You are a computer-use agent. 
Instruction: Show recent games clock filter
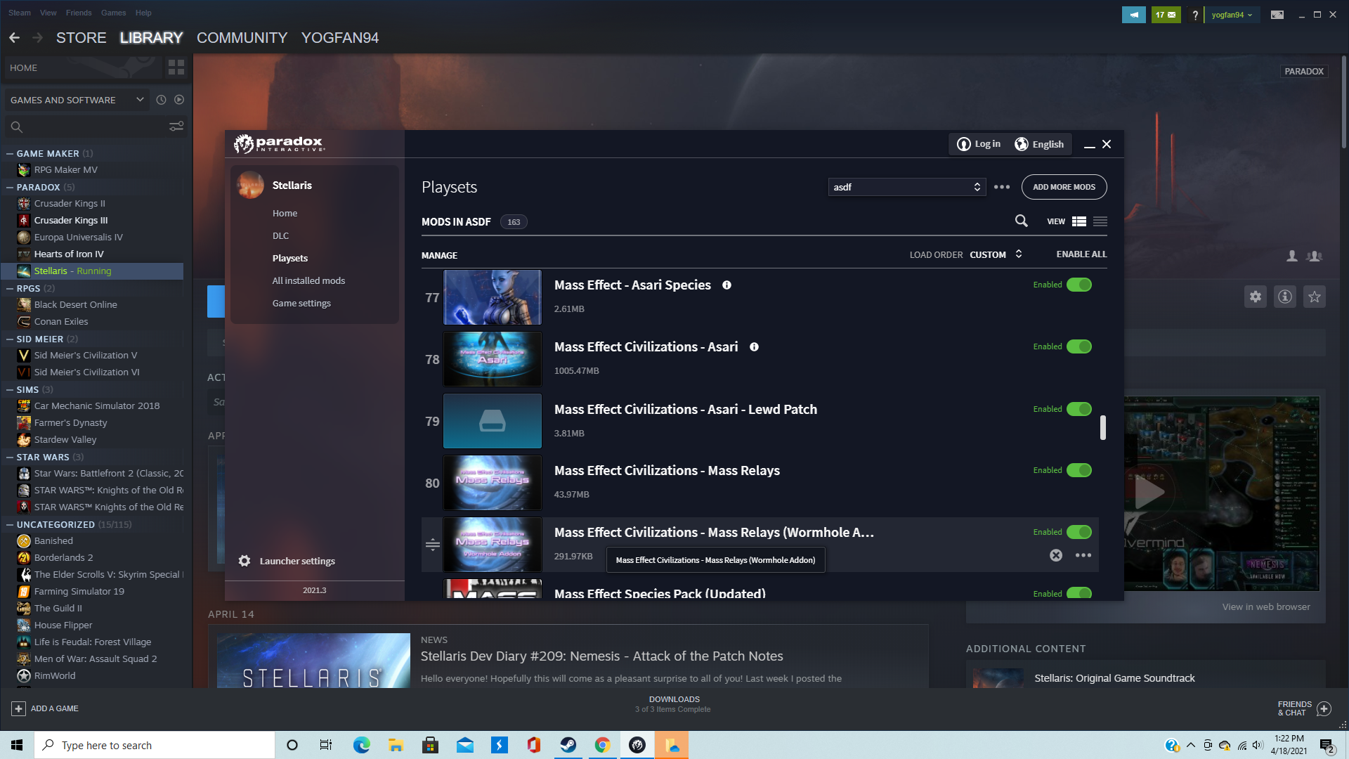(x=161, y=100)
